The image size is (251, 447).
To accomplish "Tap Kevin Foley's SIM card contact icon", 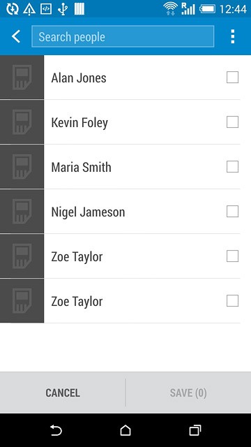I will click(x=22, y=122).
